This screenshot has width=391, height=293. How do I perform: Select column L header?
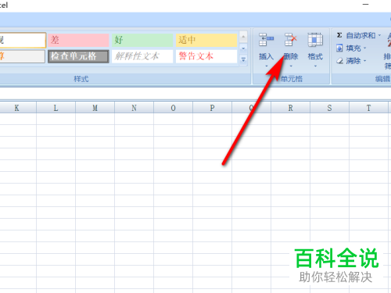point(56,108)
